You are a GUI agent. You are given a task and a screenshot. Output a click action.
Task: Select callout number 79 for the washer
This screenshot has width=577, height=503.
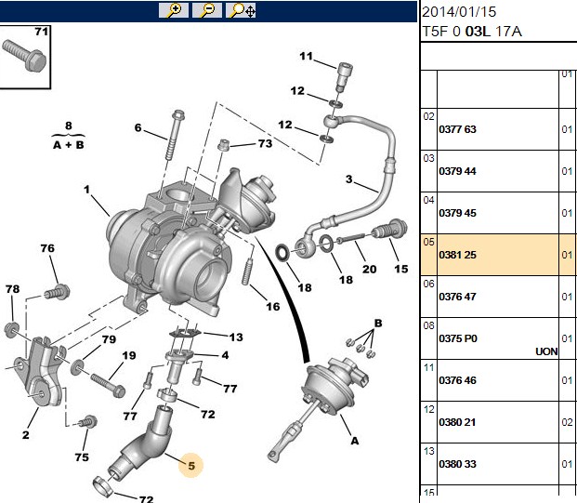(109, 339)
